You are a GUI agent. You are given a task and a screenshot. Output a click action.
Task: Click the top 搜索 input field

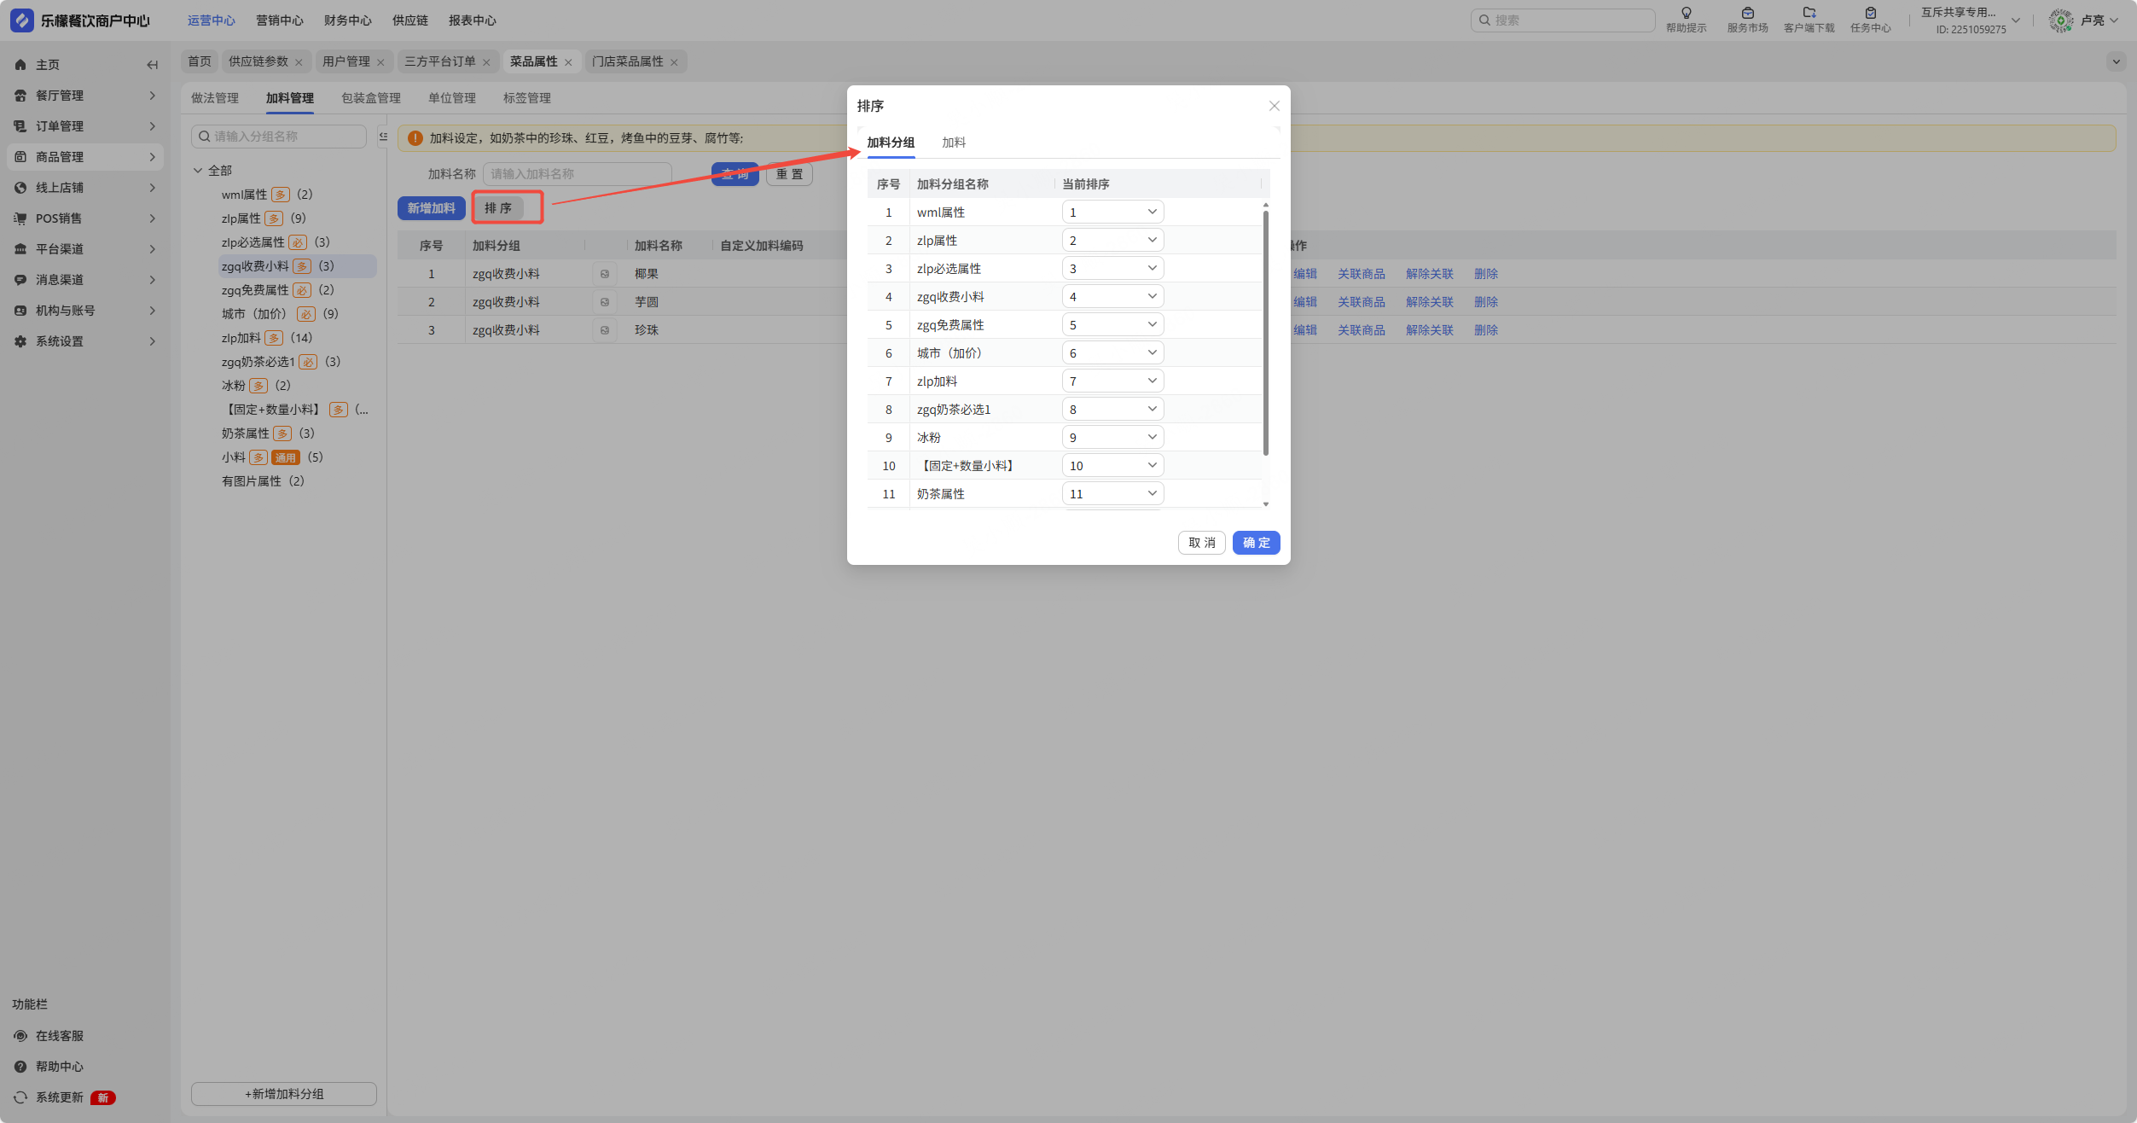pyautogui.click(x=1570, y=20)
